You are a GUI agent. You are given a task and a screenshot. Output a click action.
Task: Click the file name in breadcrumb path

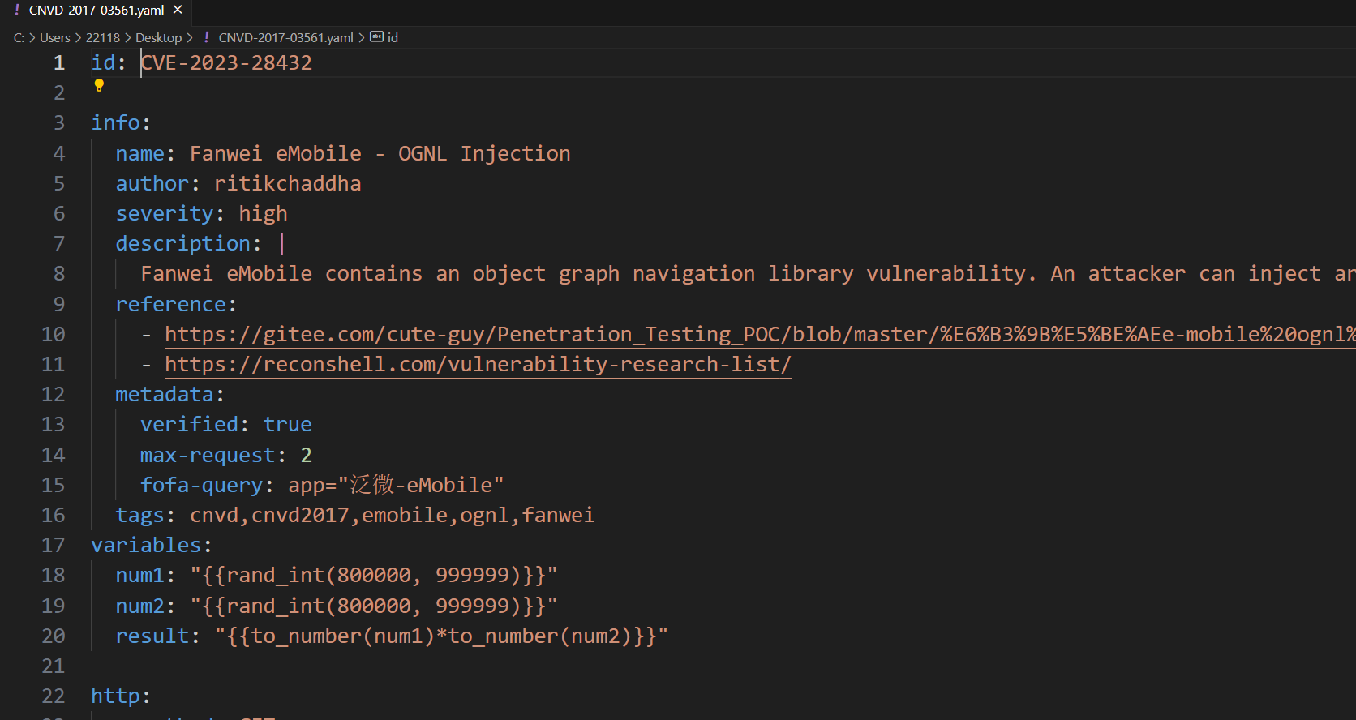coord(285,37)
